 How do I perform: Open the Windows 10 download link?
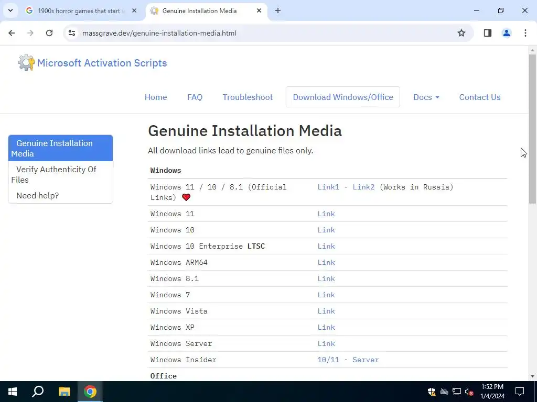(x=326, y=230)
